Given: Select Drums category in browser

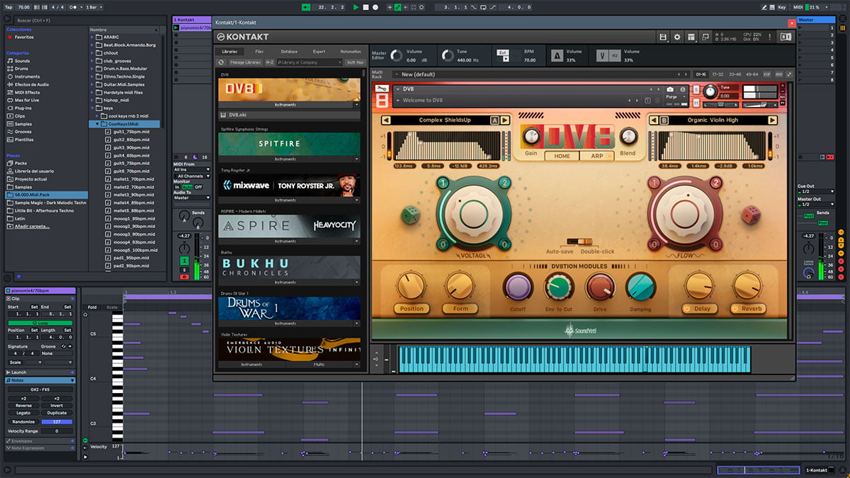Looking at the screenshot, I should 22,69.
